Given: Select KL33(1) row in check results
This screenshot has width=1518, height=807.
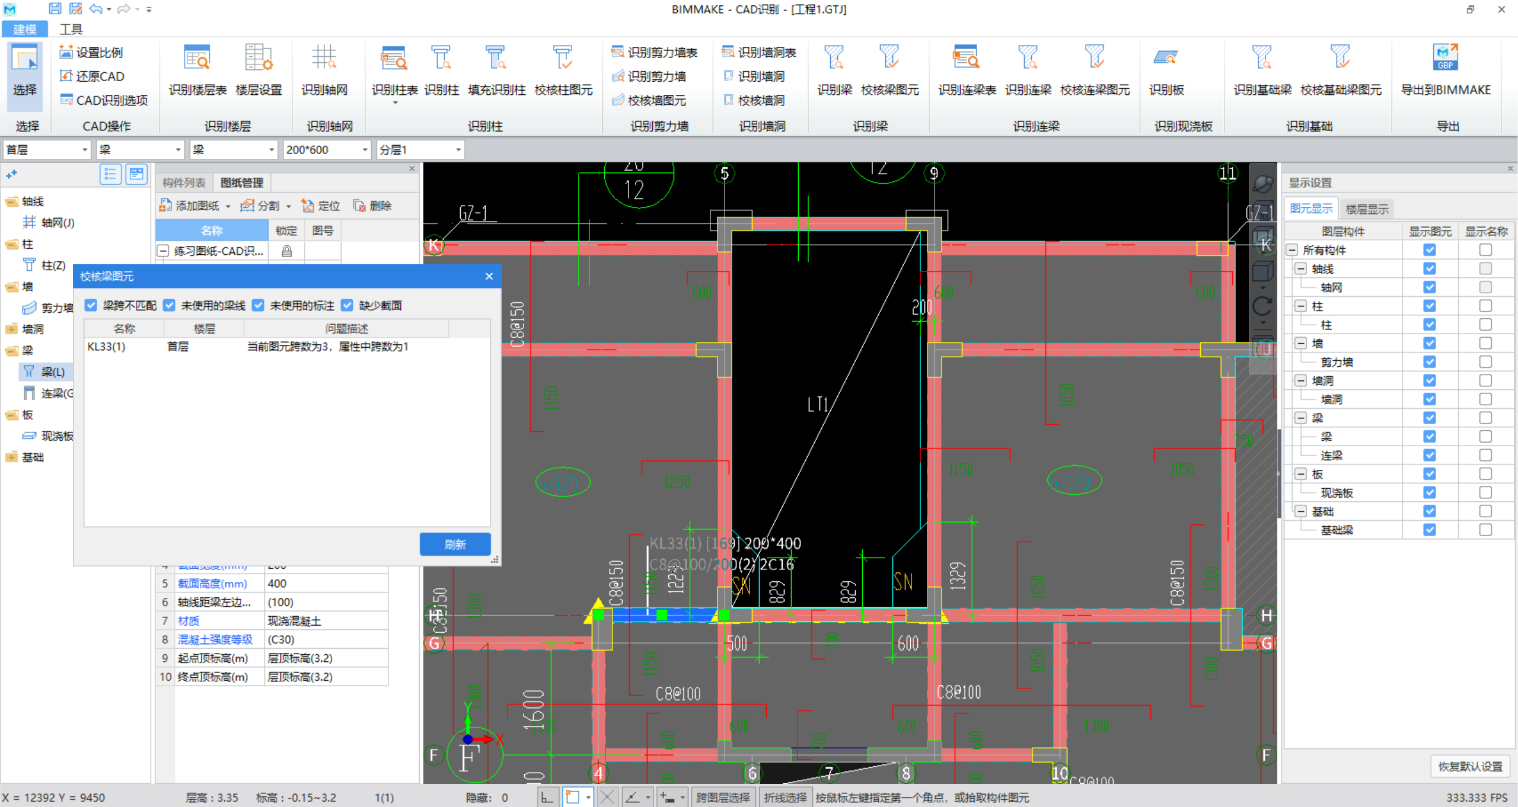Looking at the screenshot, I should tap(287, 347).
